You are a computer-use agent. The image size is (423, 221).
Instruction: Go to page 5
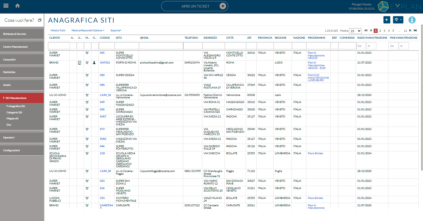click(393, 31)
